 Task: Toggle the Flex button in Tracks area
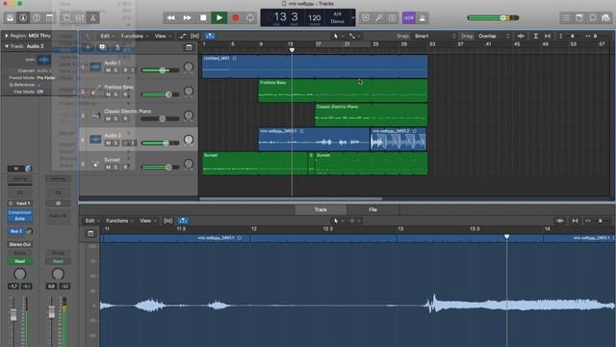coord(194,36)
